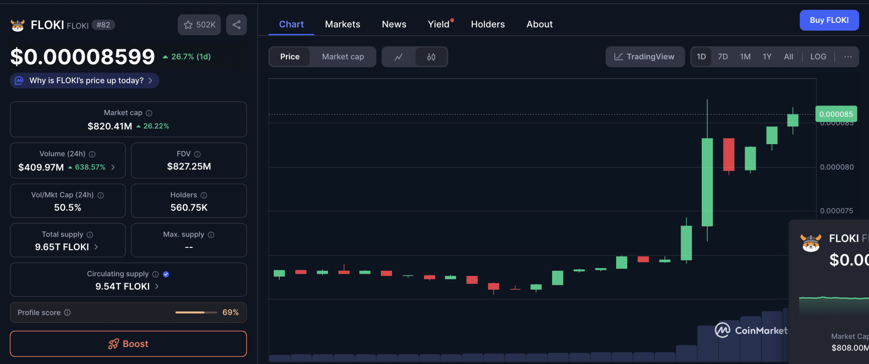This screenshot has width=869, height=364.
Task: Switch to candlestick chart view icon
Action: [x=431, y=57]
